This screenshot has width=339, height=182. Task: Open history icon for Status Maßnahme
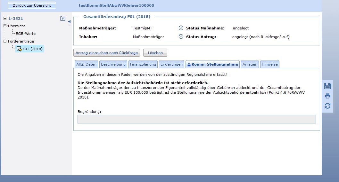[x=181, y=28]
